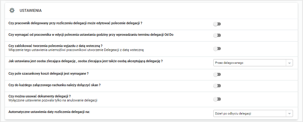Click arrow of Dzień po odbyciu delegacji

tap(289, 114)
